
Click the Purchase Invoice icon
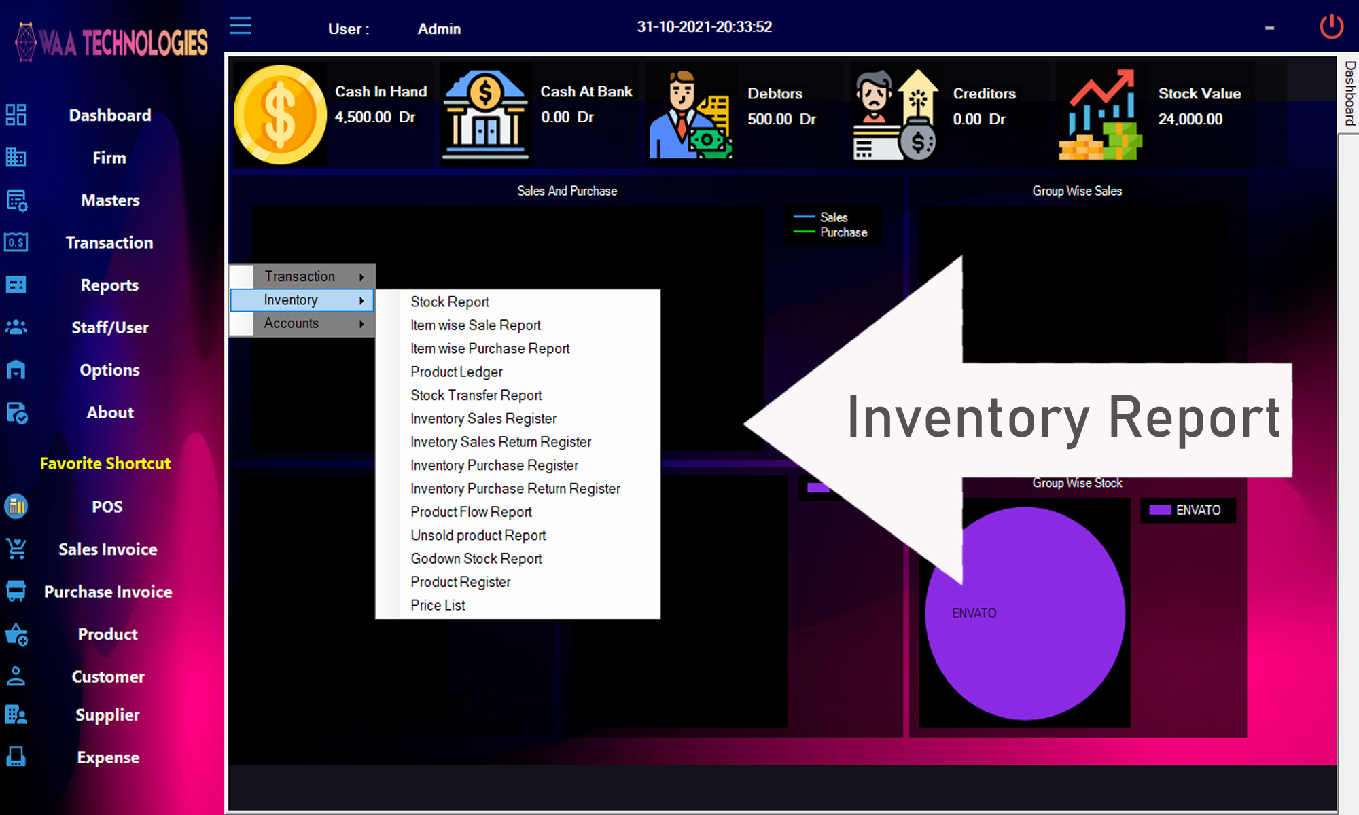point(16,592)
